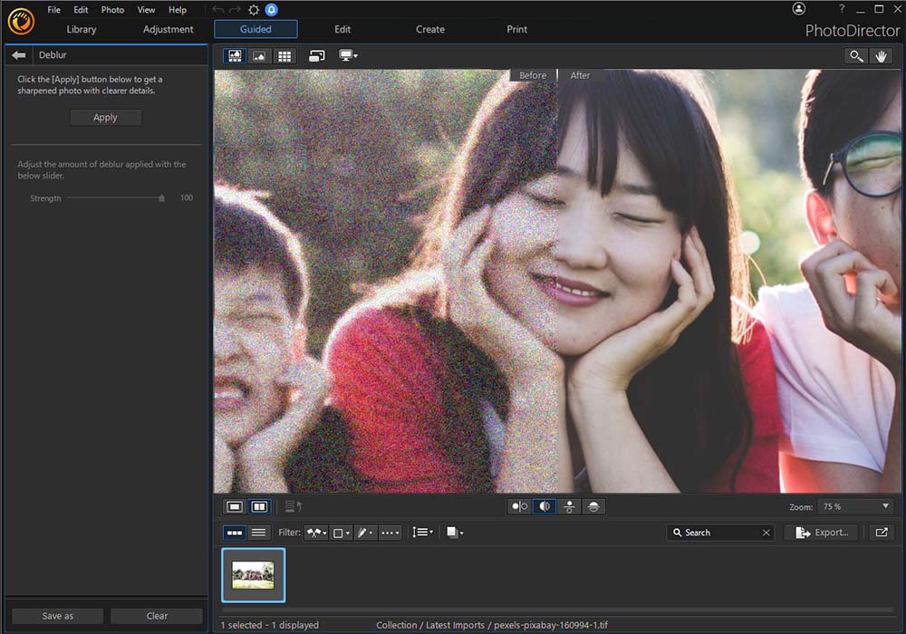
Task: Open the sorting options dropdown
Action: (x=421, y=533)
